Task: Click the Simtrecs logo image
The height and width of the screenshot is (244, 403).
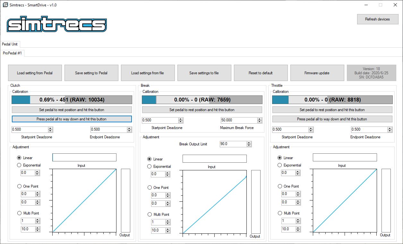Action: coord(57,24)
